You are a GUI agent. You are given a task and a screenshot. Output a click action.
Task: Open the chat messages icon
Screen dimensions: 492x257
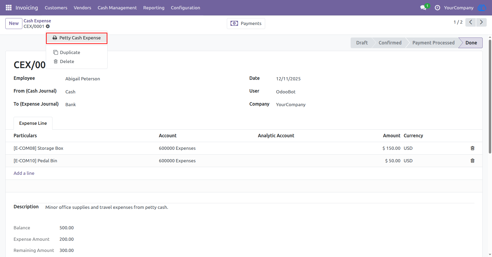tap(423, 8)
